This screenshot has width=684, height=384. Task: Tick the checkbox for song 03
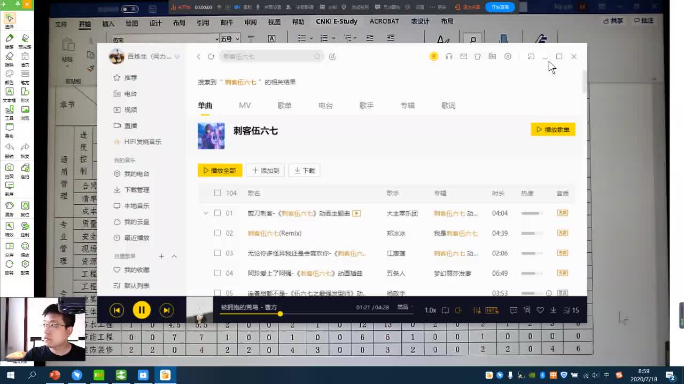coord(217,253)
